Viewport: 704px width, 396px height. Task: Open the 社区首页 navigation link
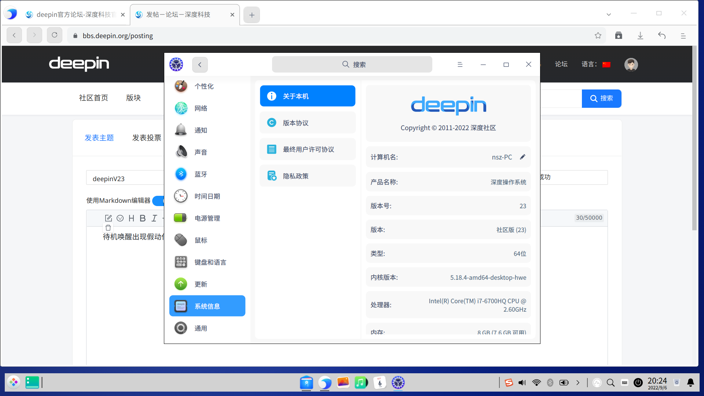tap(93, 98)
